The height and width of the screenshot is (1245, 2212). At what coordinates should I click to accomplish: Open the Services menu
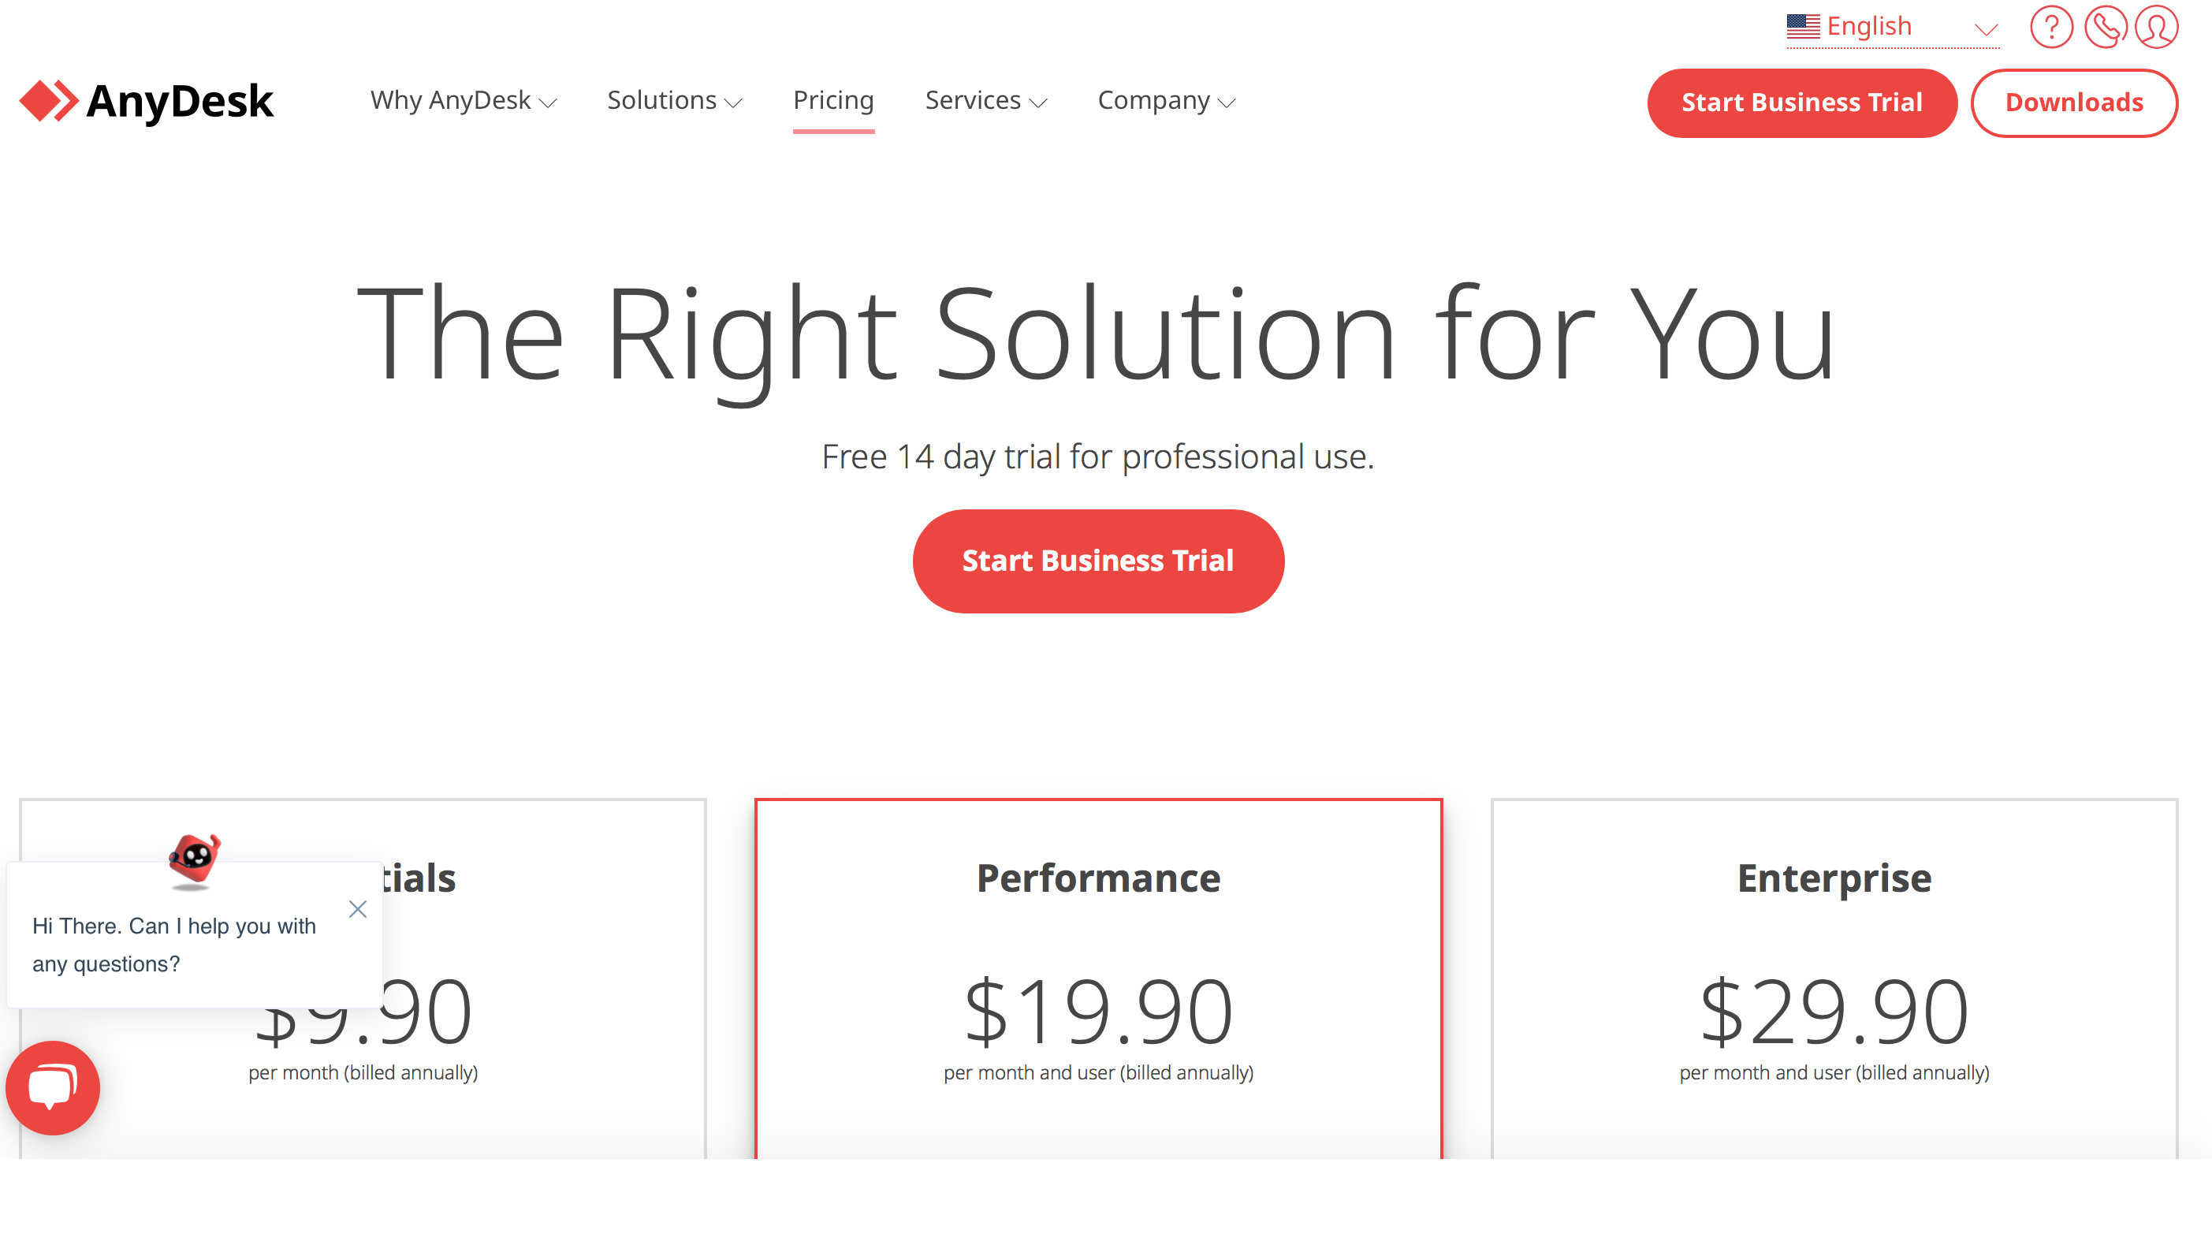point(985,100)
